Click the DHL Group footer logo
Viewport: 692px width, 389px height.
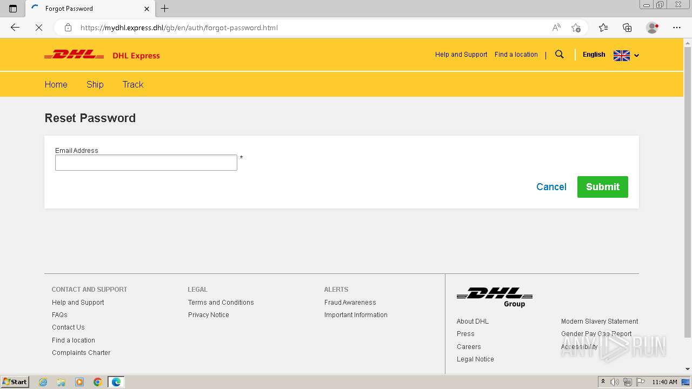point(495,297)
